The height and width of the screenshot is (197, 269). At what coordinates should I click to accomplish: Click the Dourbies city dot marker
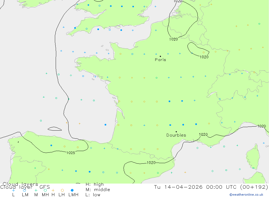pos(176,132)
